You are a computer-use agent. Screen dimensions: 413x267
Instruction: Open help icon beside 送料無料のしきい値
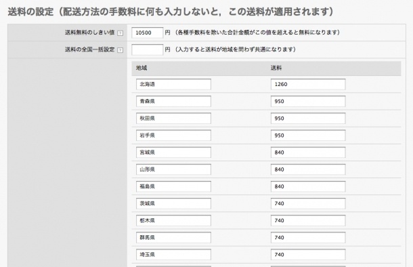(120, 33)
